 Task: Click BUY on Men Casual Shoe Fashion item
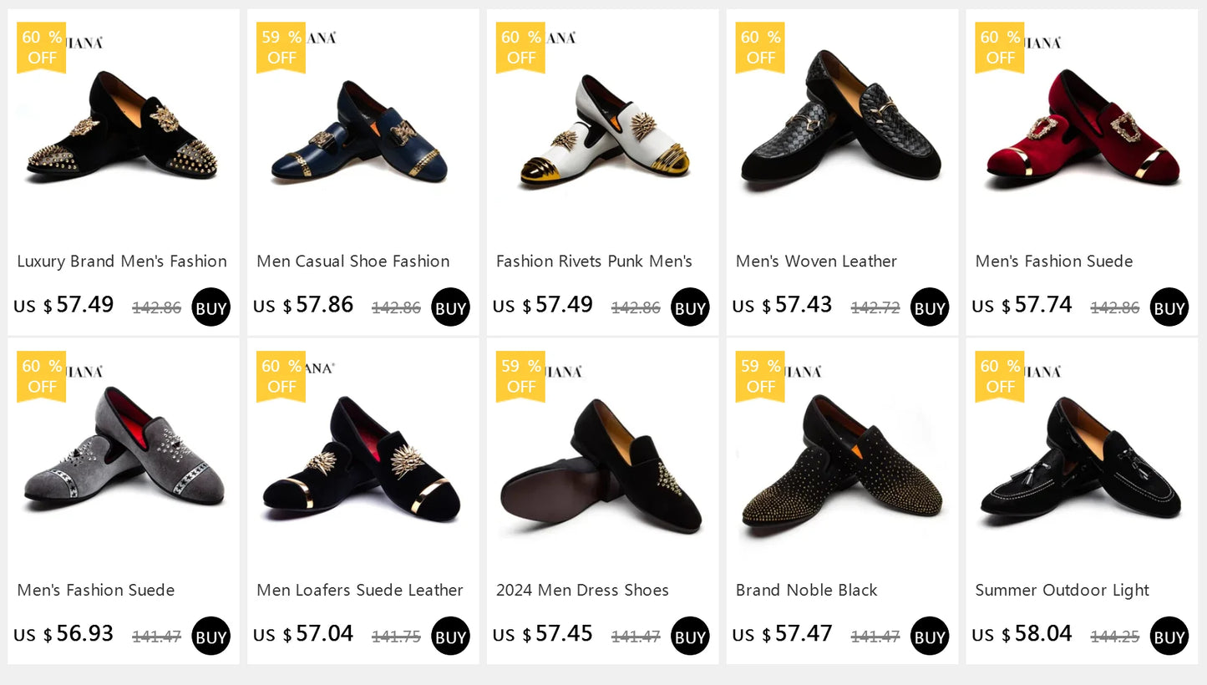point(450,307)
